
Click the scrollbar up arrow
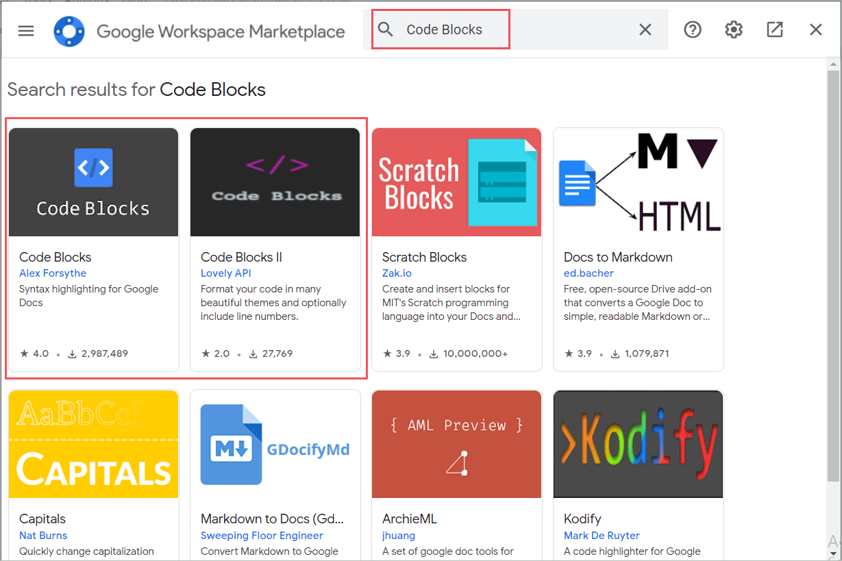(833, 64)
